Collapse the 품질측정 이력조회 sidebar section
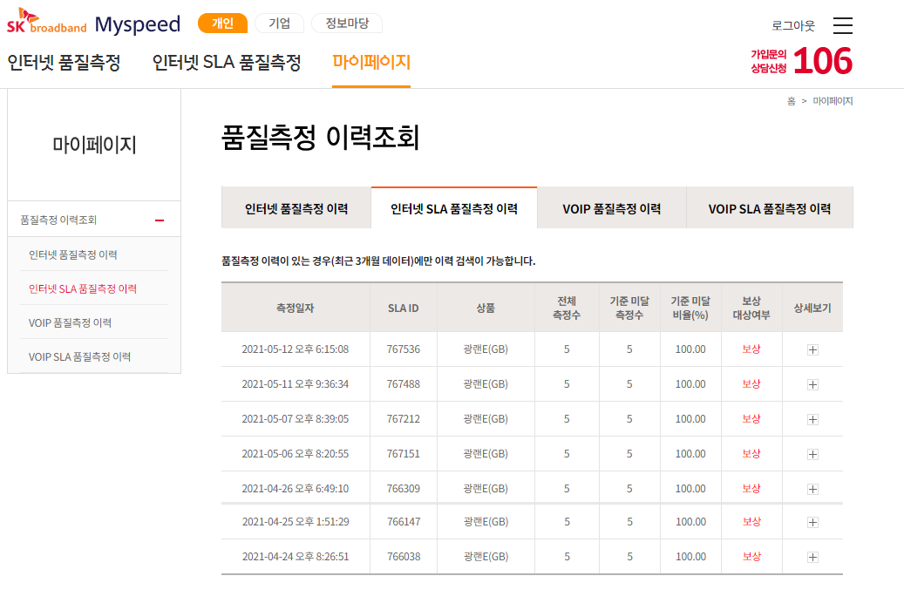This screenshot has height=603, width=904. coord(160,220)
